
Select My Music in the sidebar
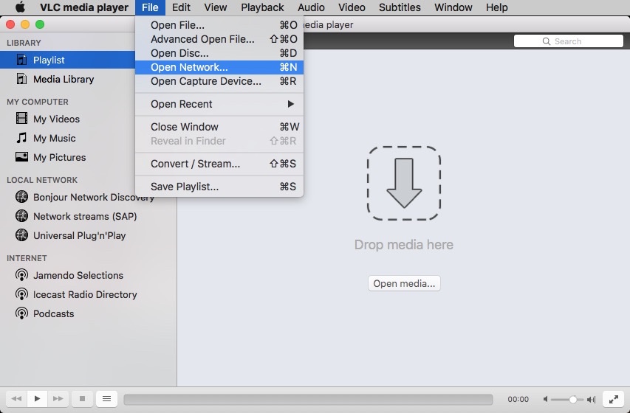click(x=67, y=138)
